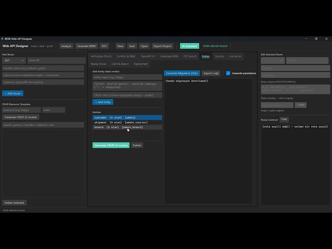
Task: Close the BERK Web API Designer window
Action: (x=326, y=39)
